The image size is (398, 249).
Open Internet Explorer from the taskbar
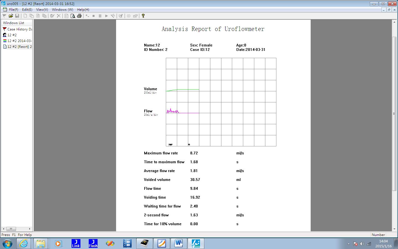click(24, 243)
